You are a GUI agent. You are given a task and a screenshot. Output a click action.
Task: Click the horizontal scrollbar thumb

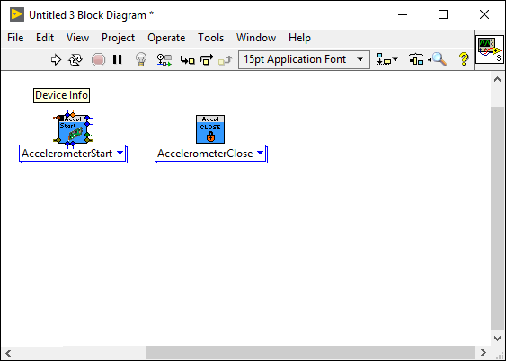311,353
